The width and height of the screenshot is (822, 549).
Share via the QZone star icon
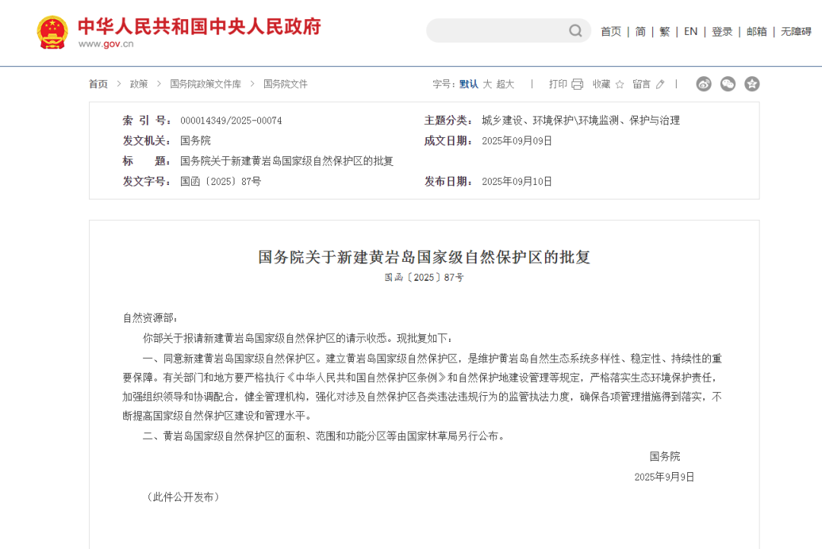click(752, 84)
